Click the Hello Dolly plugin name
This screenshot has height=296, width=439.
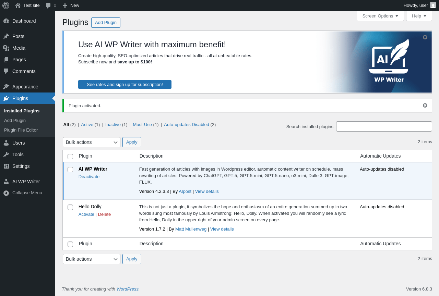click(90, 207)
